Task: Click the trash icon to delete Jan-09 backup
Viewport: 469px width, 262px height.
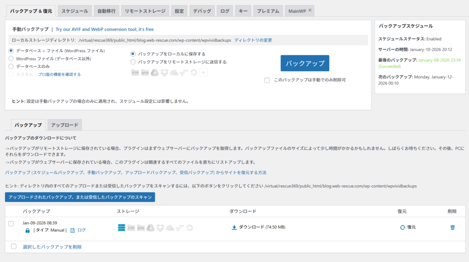Action: (453, 227)
